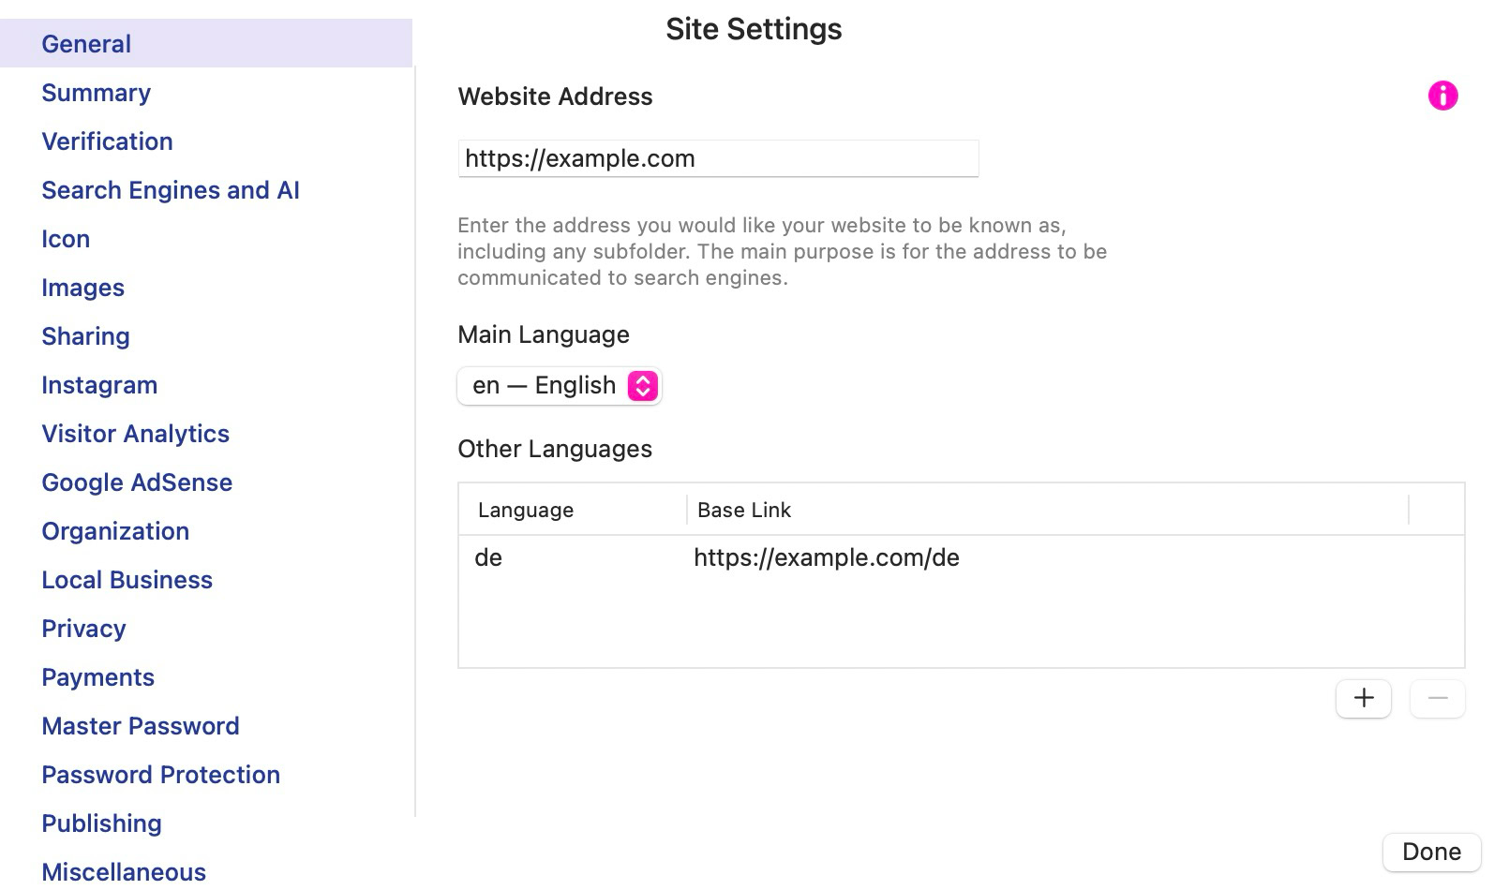Go to Verification settings
Screen dimensions: 1509x890
coord(107,141)
